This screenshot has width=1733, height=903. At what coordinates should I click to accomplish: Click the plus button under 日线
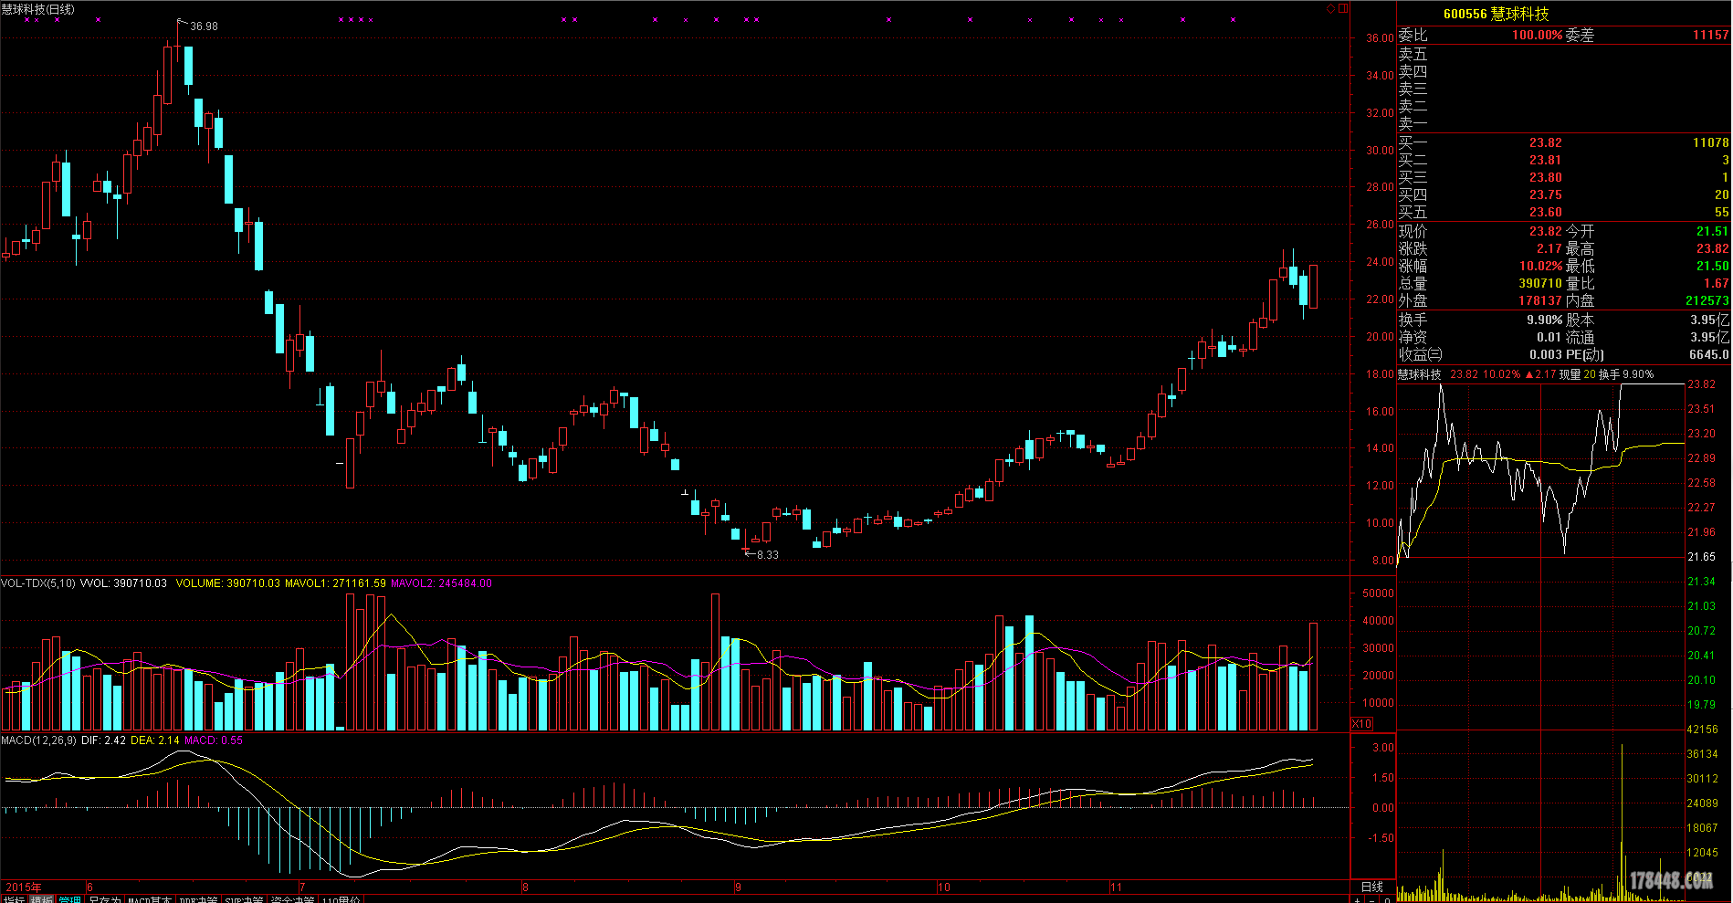click(x=1357, y=899)
